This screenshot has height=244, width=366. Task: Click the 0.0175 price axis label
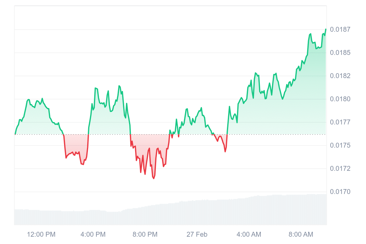[x=340, y=145]
